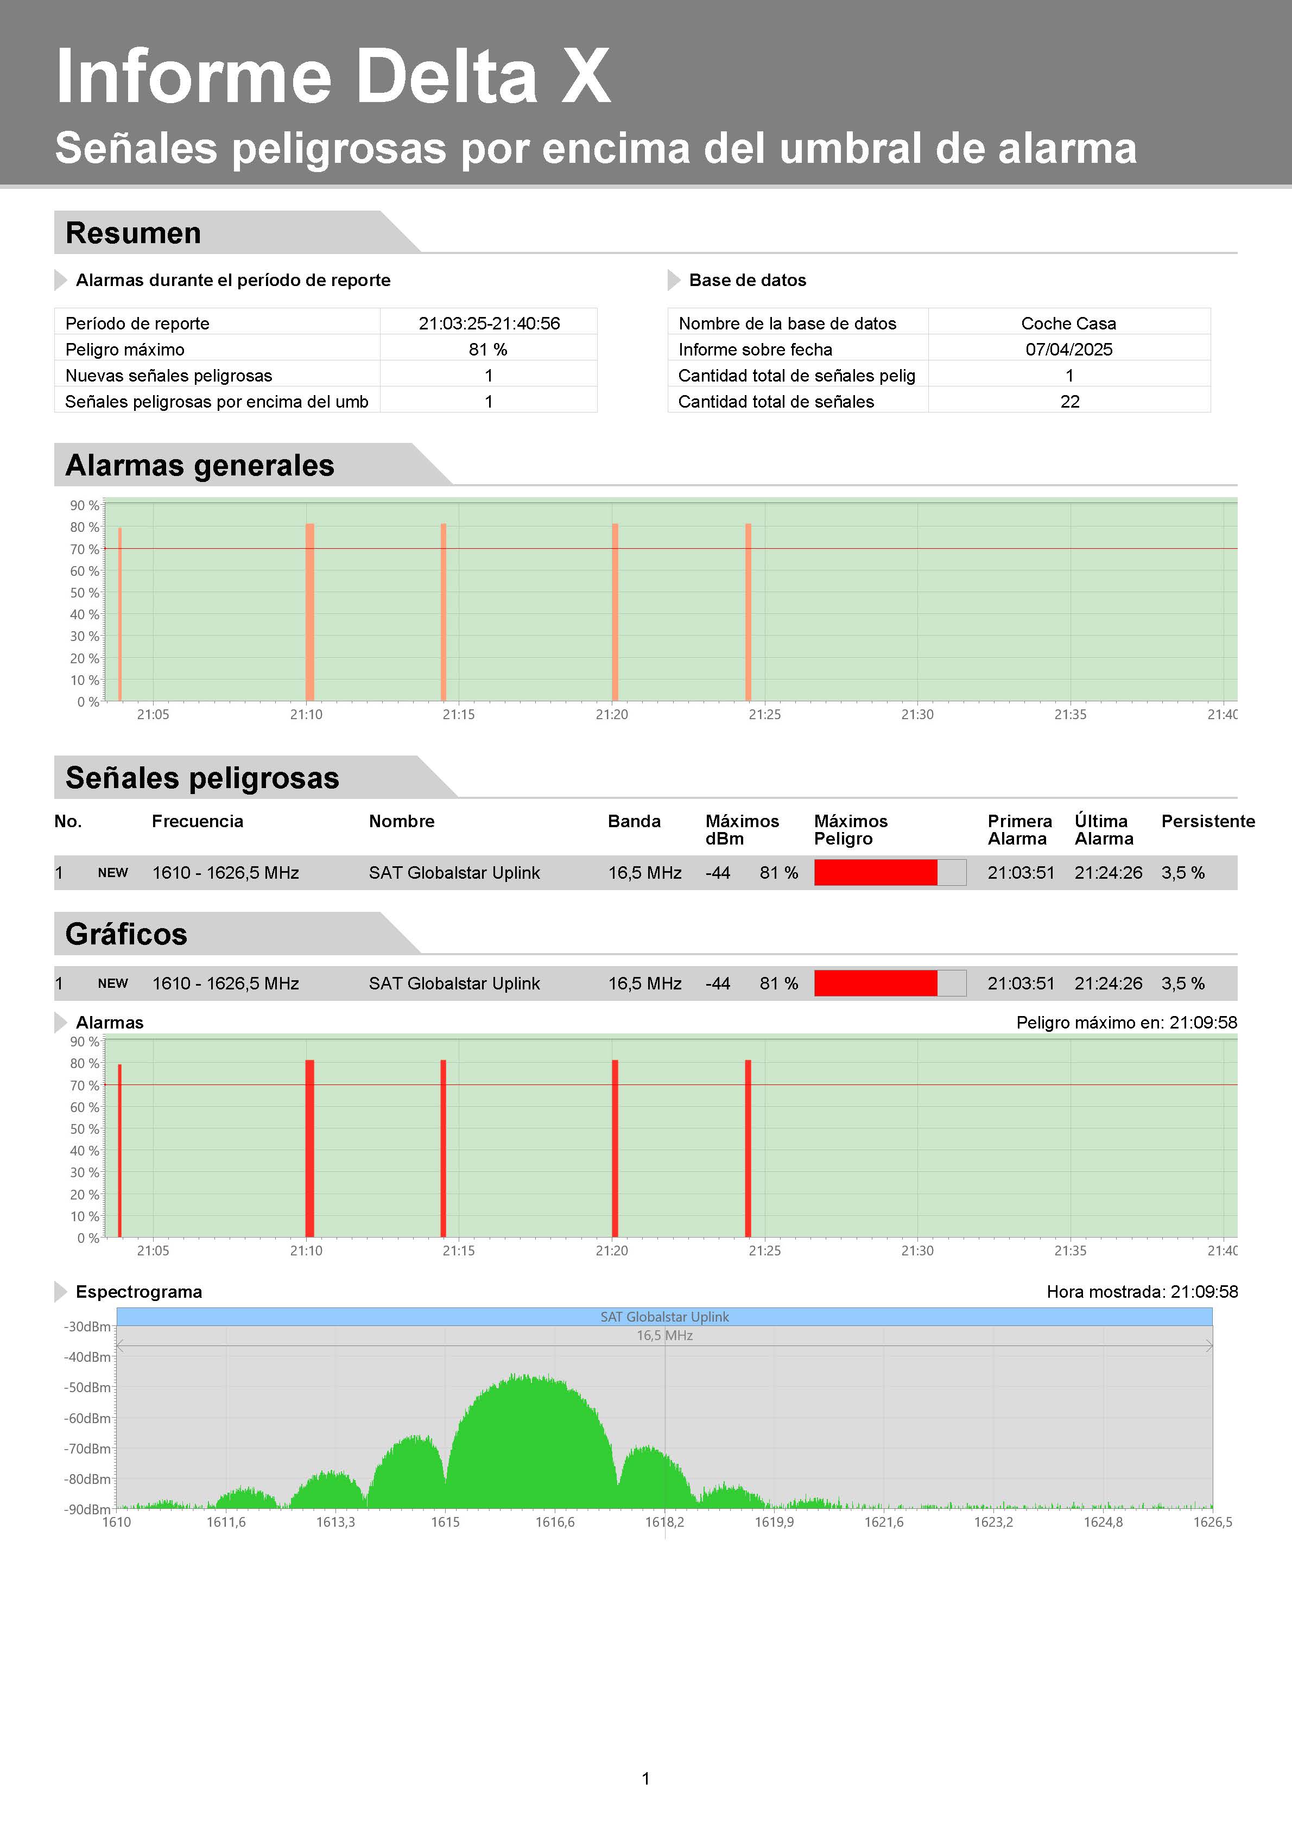1292x1828 pixels.
Task: Click the red danger bar in the Gráficos row
Action: coord(876,983)
